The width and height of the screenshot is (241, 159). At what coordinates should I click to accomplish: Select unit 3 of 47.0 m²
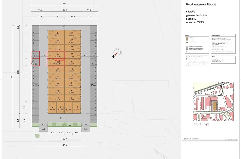point(60,108)
